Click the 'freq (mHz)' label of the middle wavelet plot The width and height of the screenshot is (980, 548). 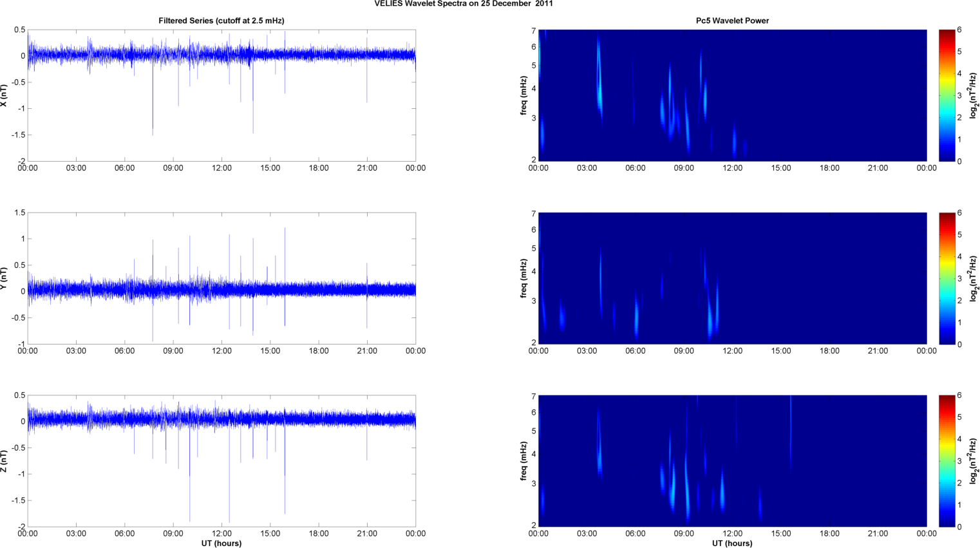[523, 278]
